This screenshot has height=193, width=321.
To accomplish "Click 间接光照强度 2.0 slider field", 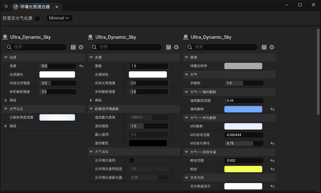I will coord(58,83).
